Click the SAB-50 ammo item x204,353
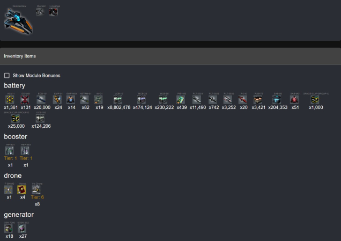 (x=277, y=99)
